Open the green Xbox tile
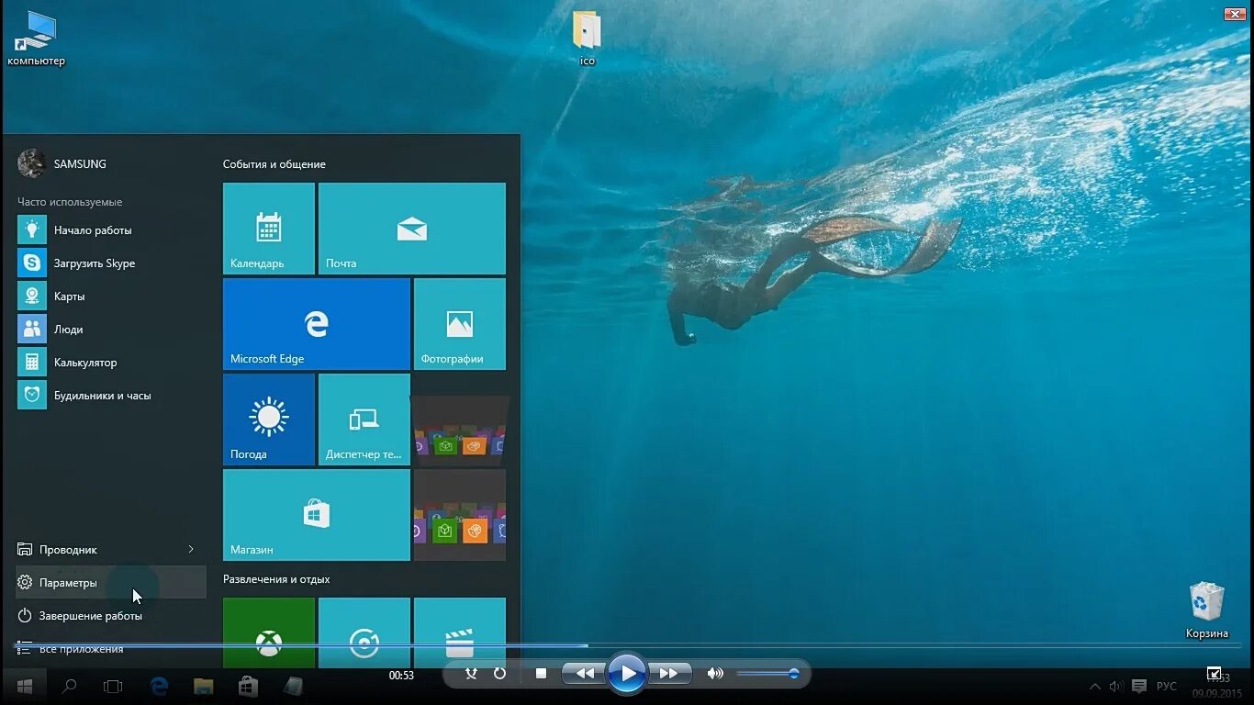Image resolution: width=1254 pixels, height=705 pixels. pyautogui.click(x=269, y=632)
